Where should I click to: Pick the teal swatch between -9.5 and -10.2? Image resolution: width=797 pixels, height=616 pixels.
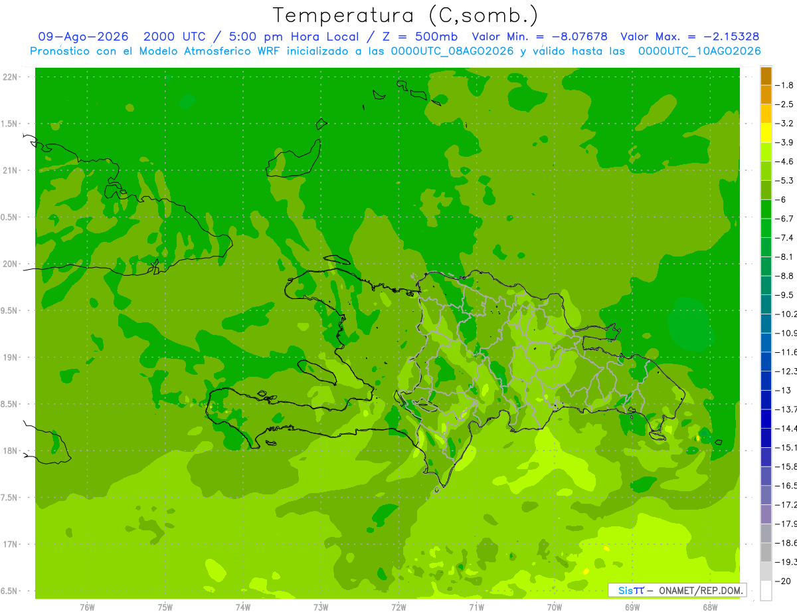(x=766, y=304)
